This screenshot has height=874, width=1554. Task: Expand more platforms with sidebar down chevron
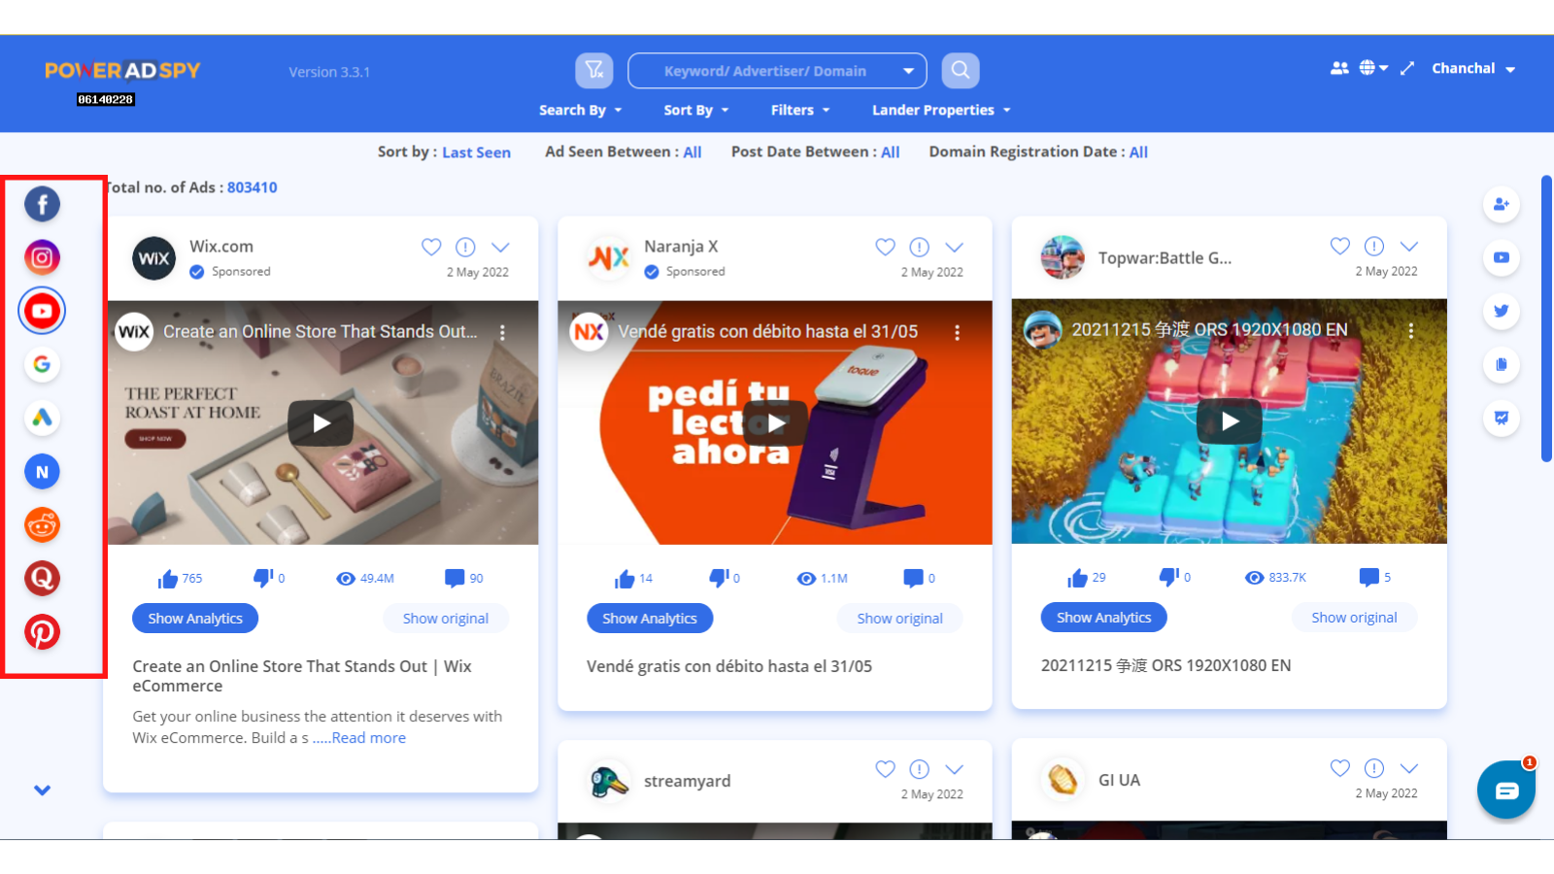tap(42, 790)
